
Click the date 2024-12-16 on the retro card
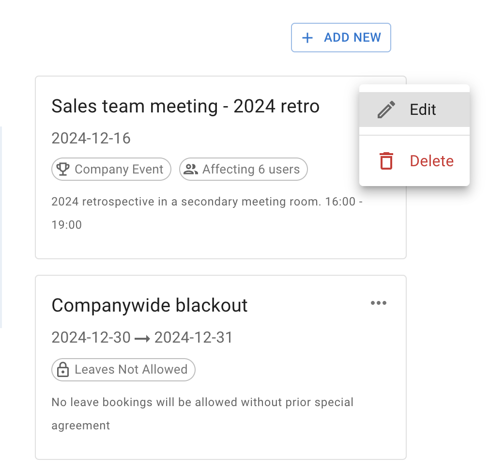point(91,138)
